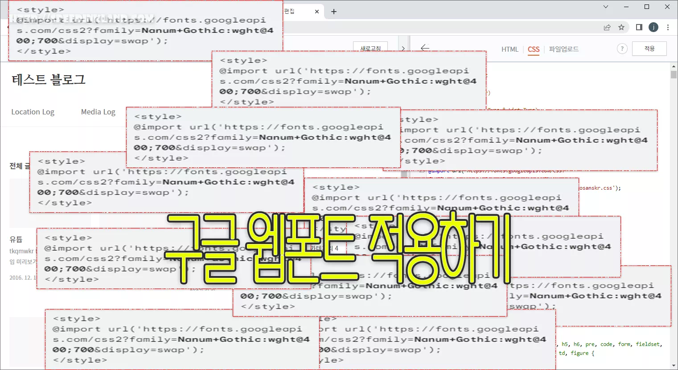This screenshot has width=678, height=370.
Task: Switch to the HTML tab
Action: tap(510, 49)
